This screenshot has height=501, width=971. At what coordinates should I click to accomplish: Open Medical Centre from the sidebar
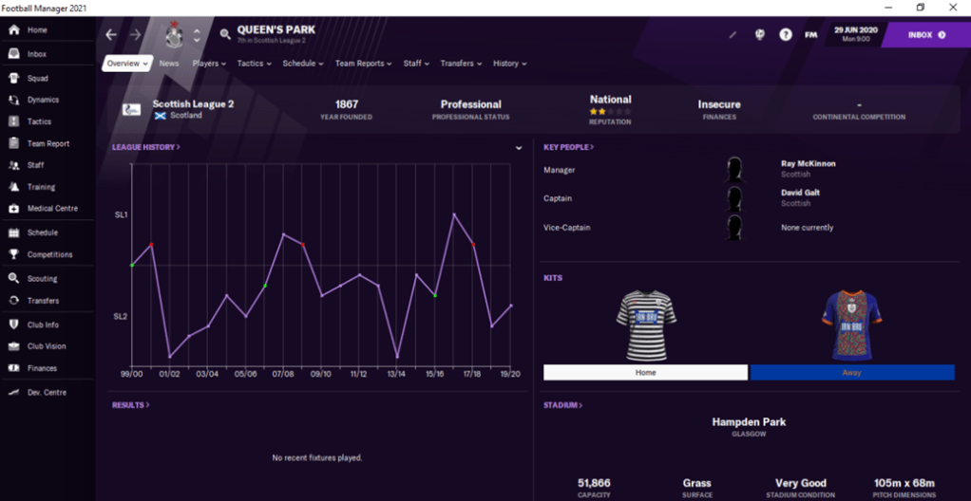coord(52,209)
